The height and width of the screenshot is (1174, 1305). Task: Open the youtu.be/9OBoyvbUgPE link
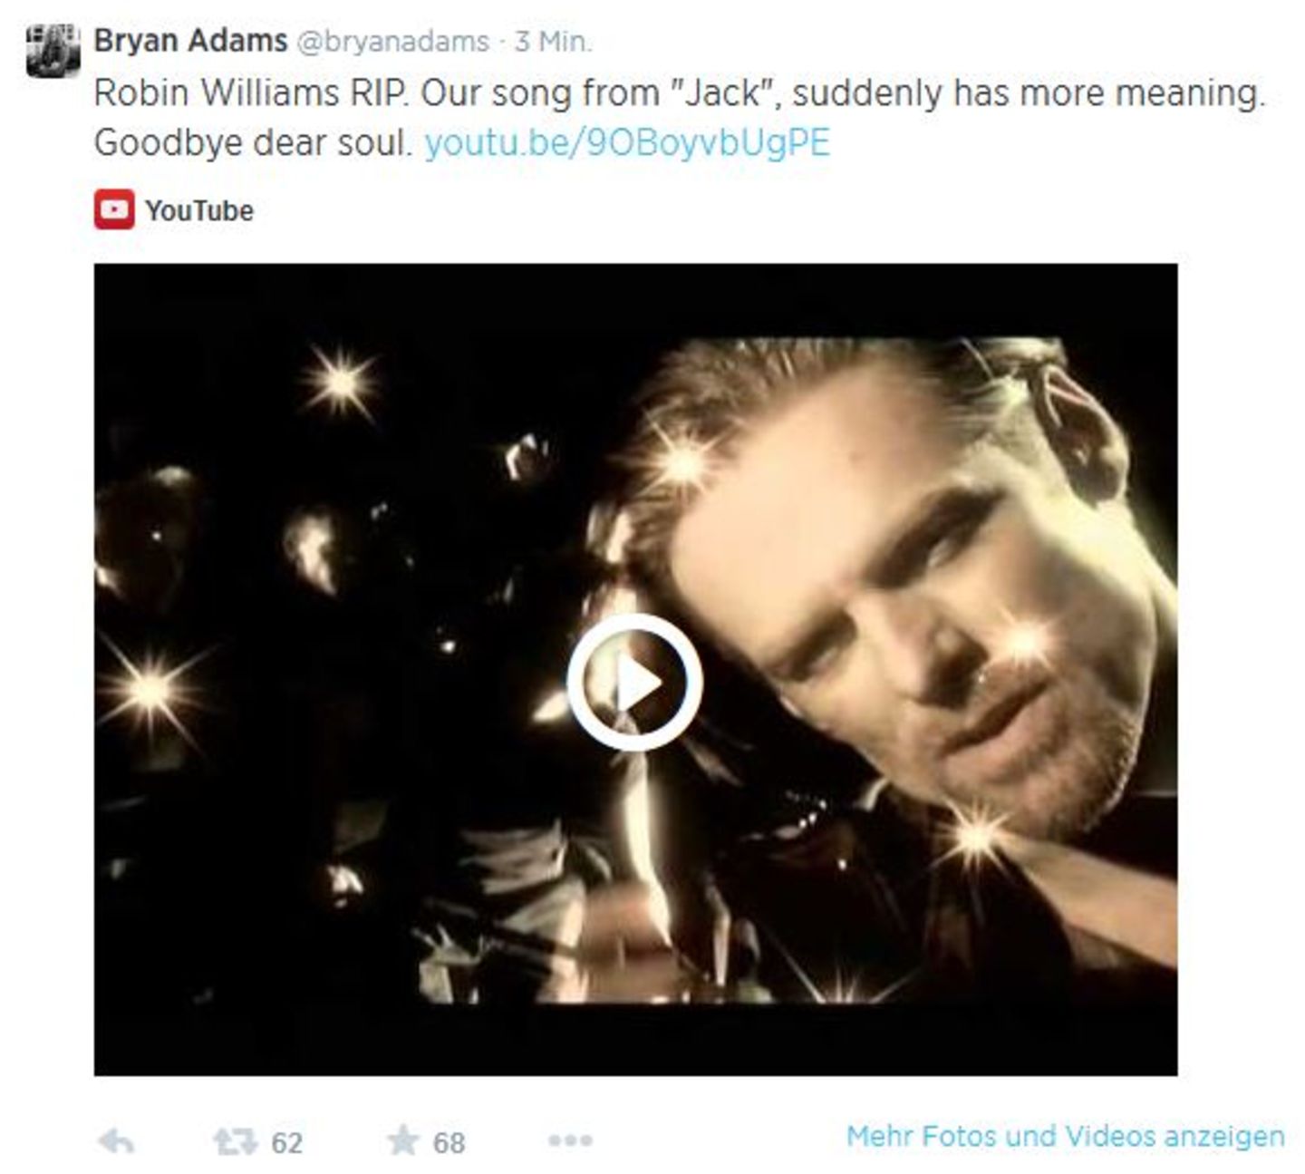coord(628,141)
